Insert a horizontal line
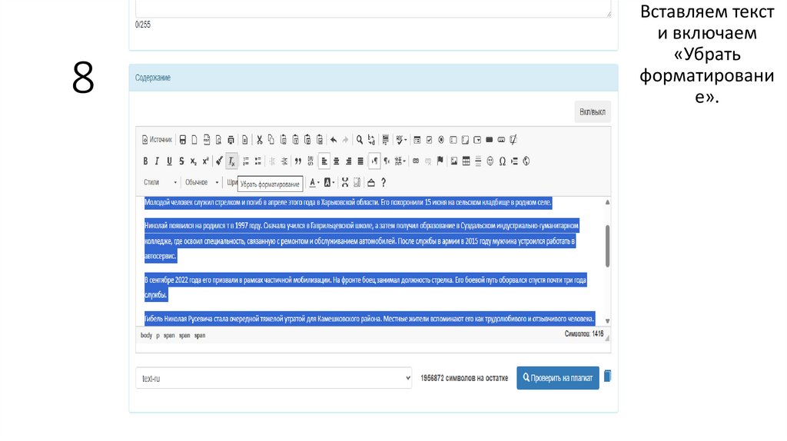 pyautogui.click(x=478, y=161)
